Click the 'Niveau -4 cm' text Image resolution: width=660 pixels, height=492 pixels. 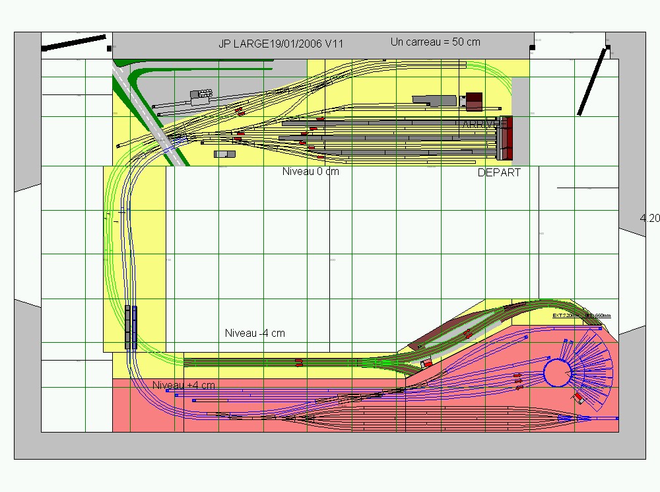click(x=255, y=334)
